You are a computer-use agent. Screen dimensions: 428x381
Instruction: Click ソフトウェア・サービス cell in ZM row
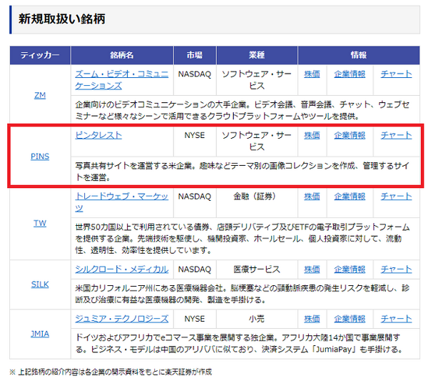click(x=257, y=80)
